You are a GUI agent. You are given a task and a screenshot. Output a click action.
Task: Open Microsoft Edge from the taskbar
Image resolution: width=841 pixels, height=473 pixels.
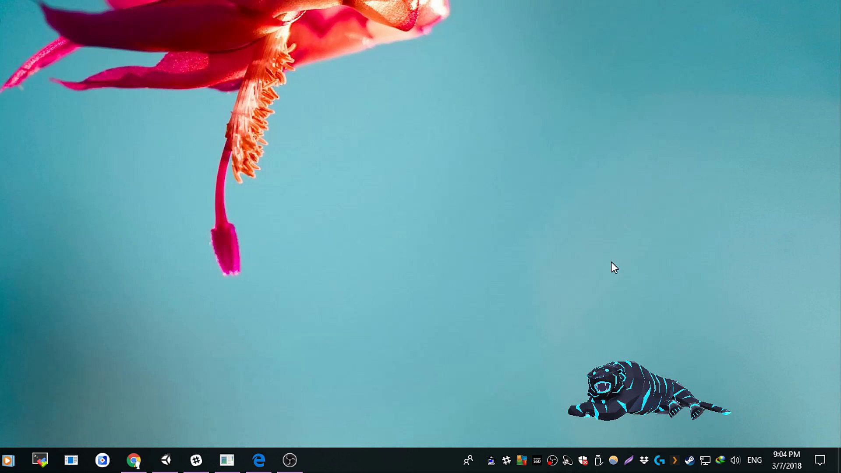coord(259,460)
